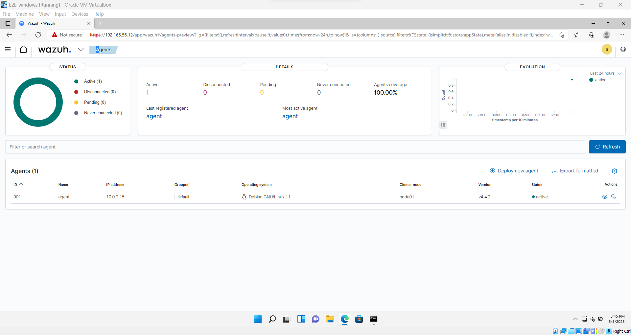Click the Active count value 1
Screen dimensions: 631x335
pyautogui.click(x=148, y=93)
